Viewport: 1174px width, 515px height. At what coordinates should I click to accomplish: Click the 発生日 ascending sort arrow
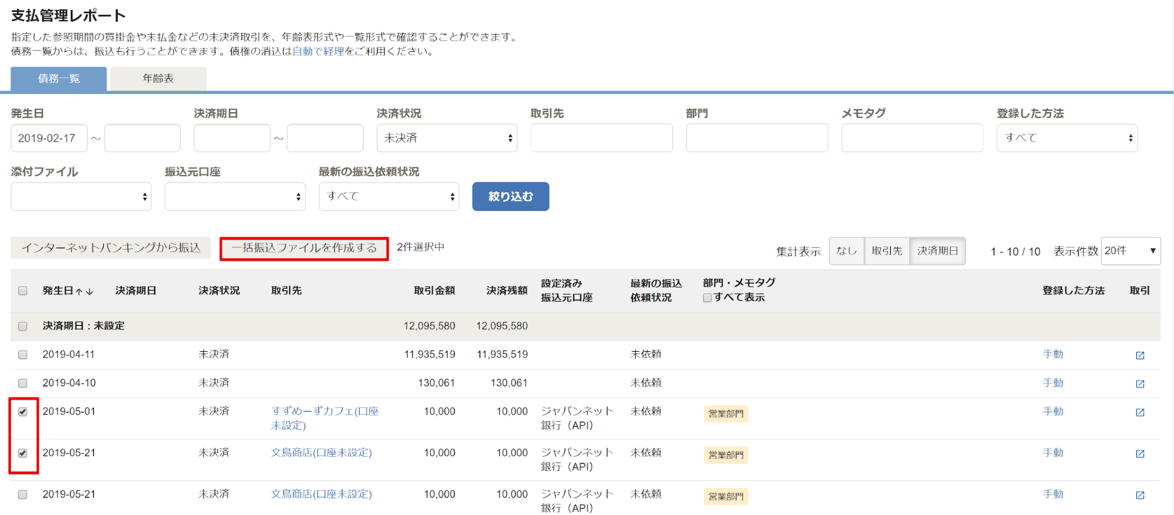79,291
